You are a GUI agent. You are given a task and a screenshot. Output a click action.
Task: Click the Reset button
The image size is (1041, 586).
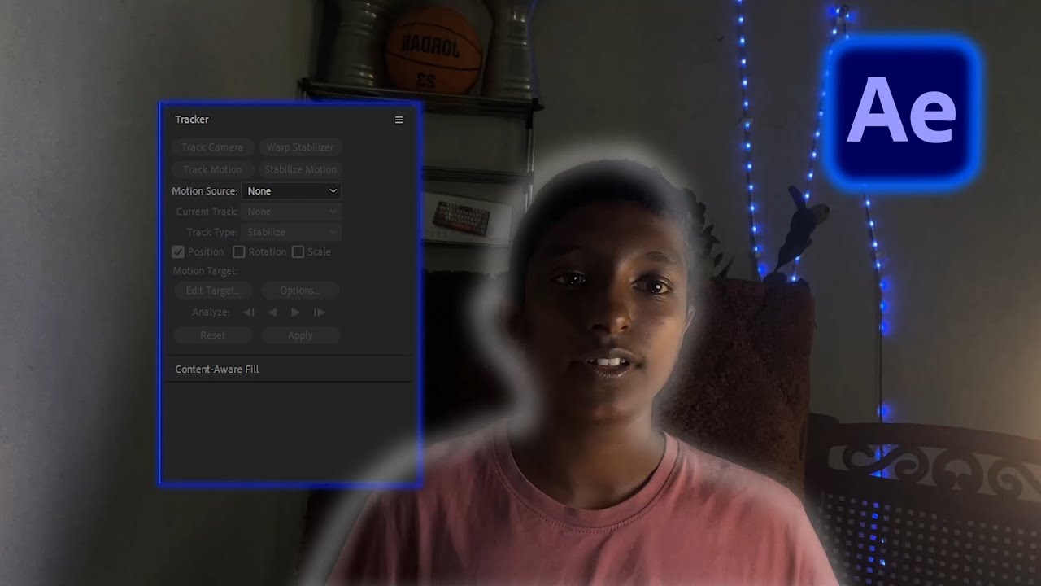click(212, 335)
